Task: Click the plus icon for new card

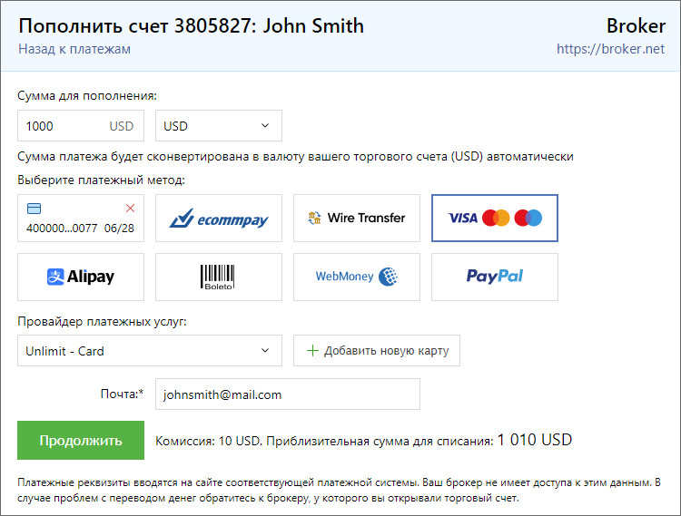Action: point(313,351)
